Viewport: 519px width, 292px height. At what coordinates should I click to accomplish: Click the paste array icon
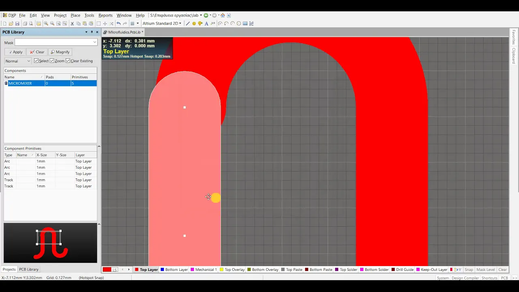pos(251,24)
